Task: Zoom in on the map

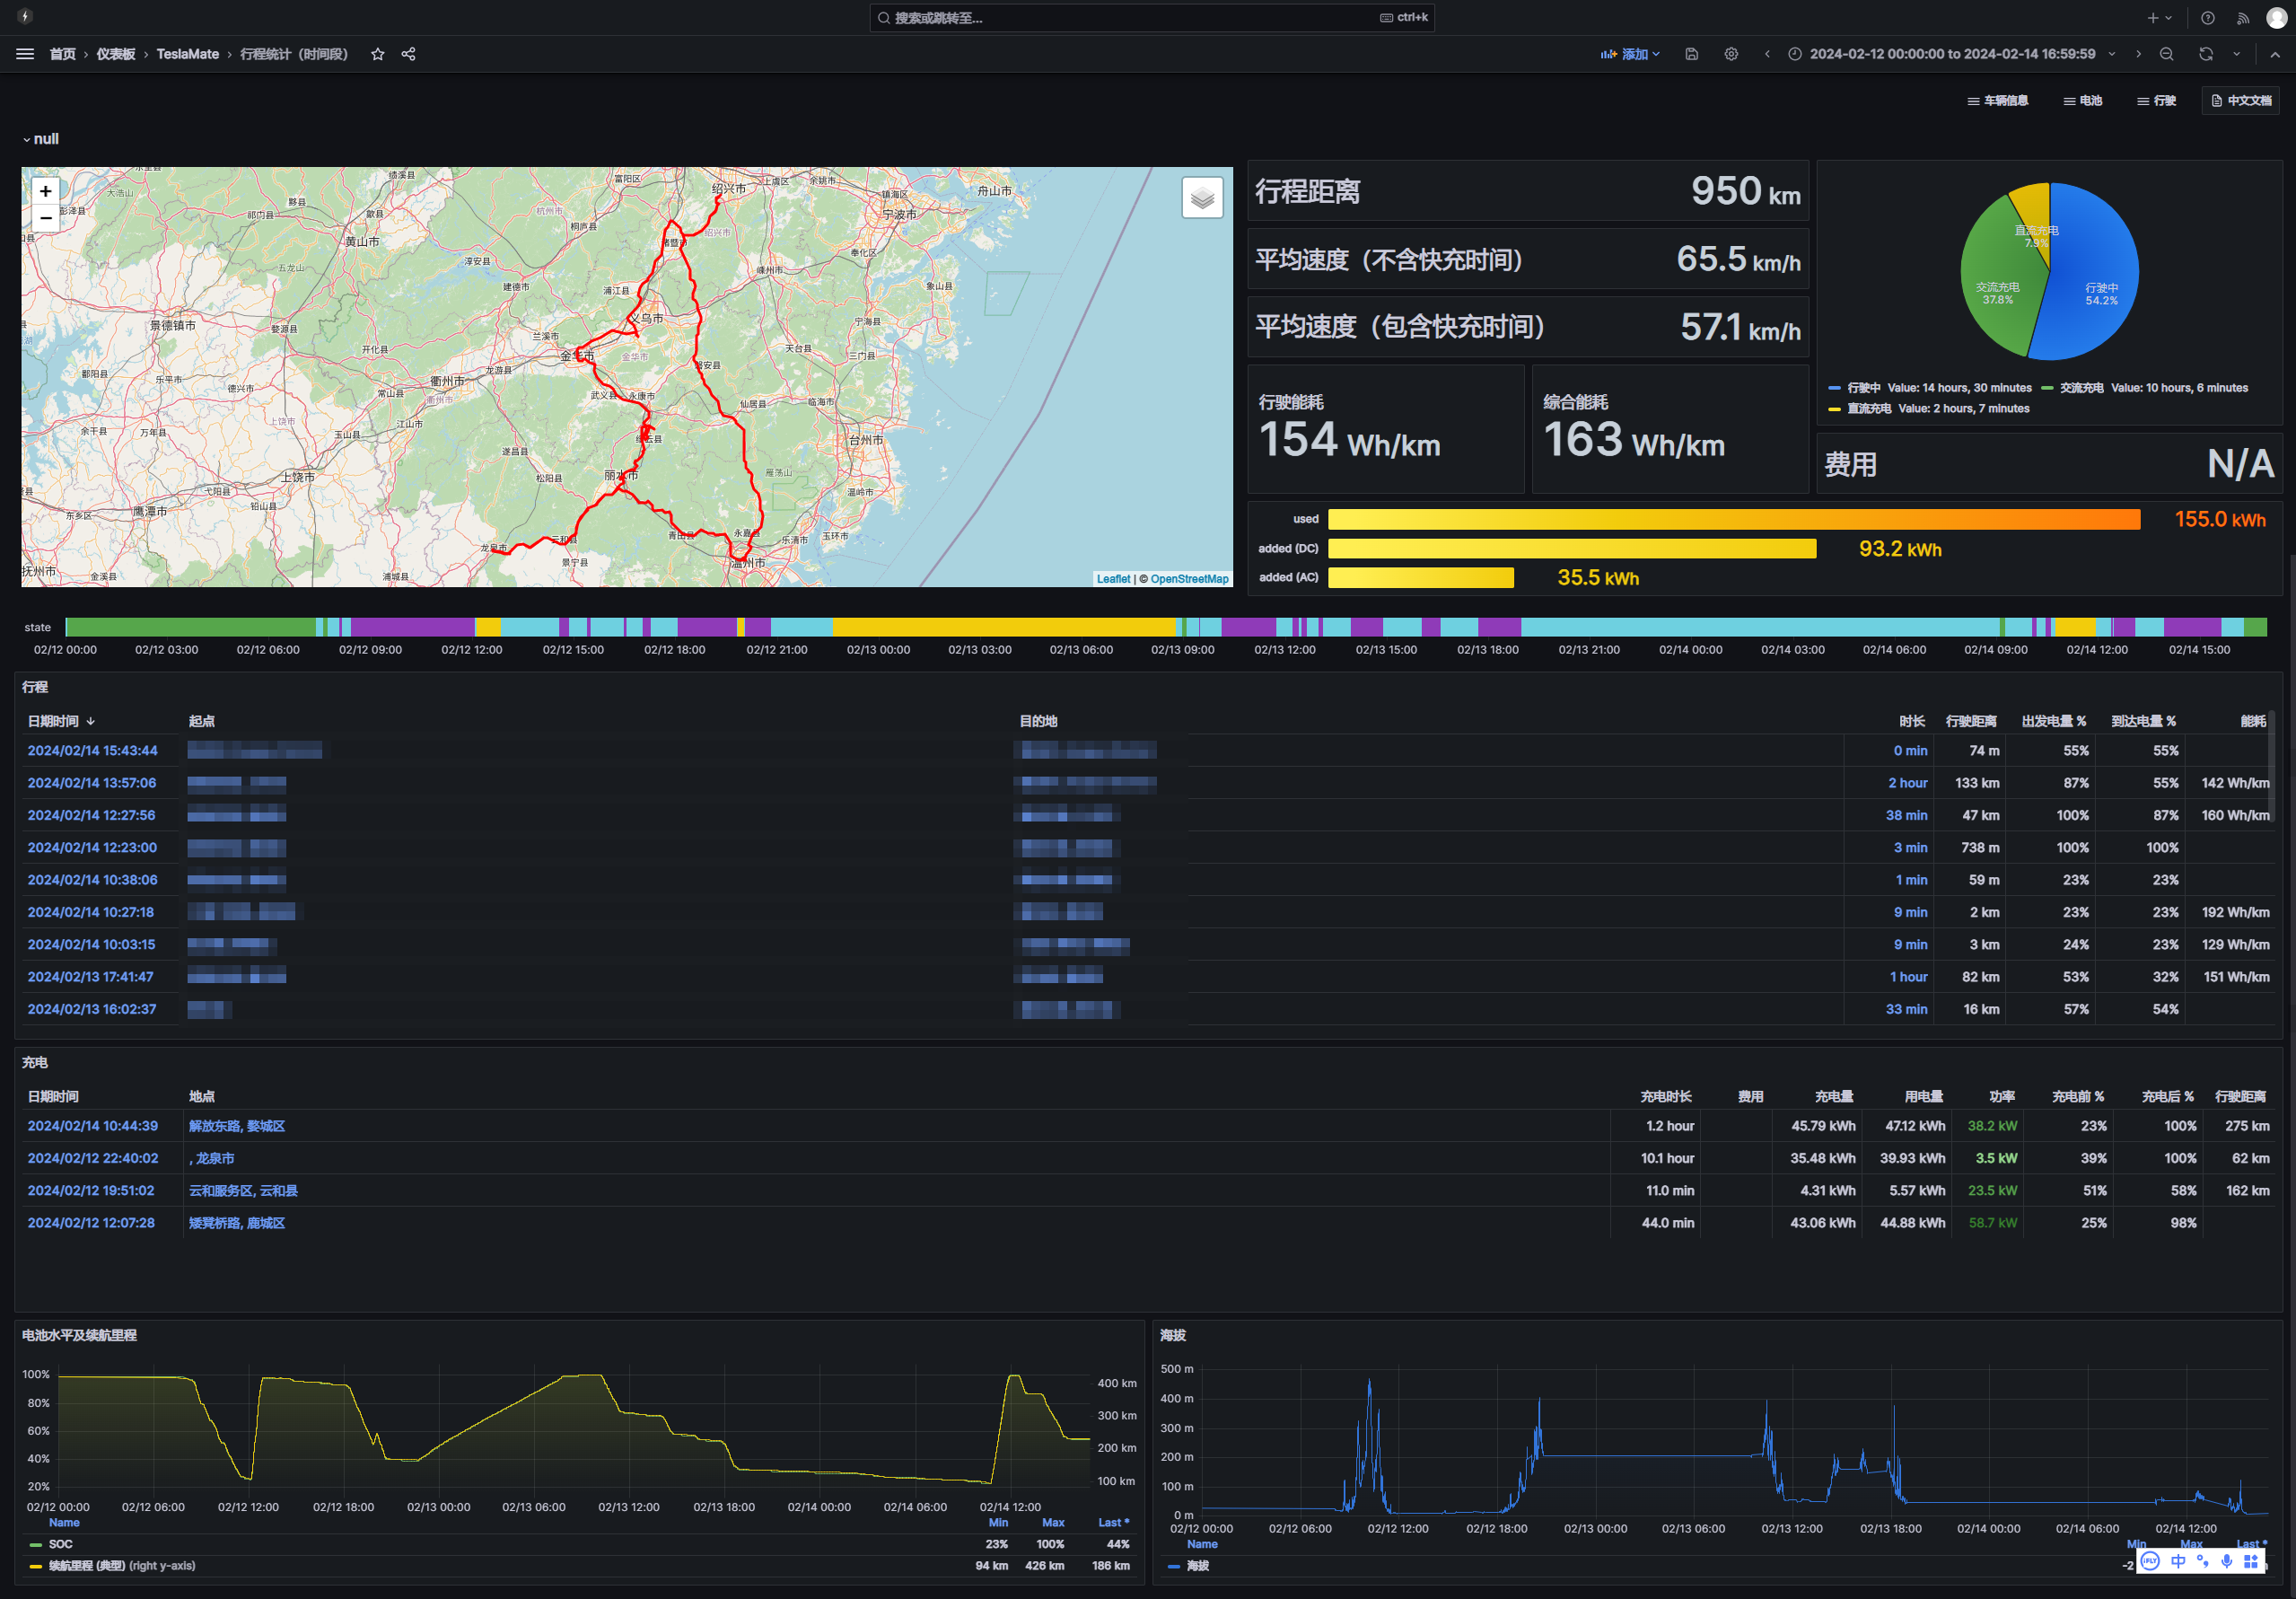Action: pos(45,191)
